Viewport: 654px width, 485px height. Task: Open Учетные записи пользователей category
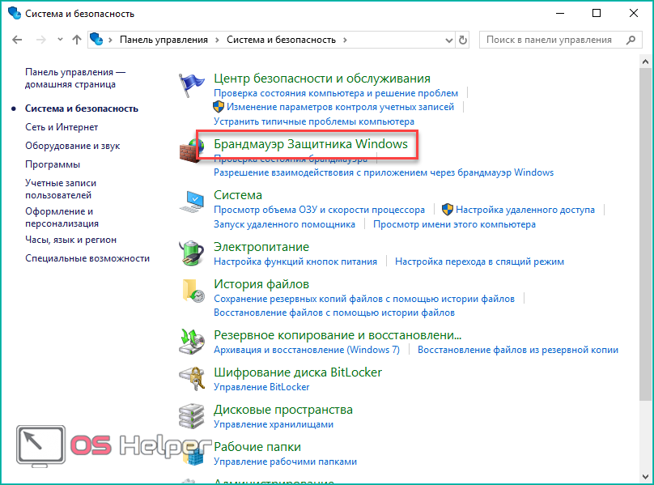61,189
